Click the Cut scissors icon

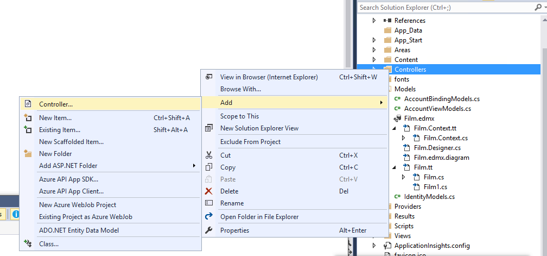[208, 155]
